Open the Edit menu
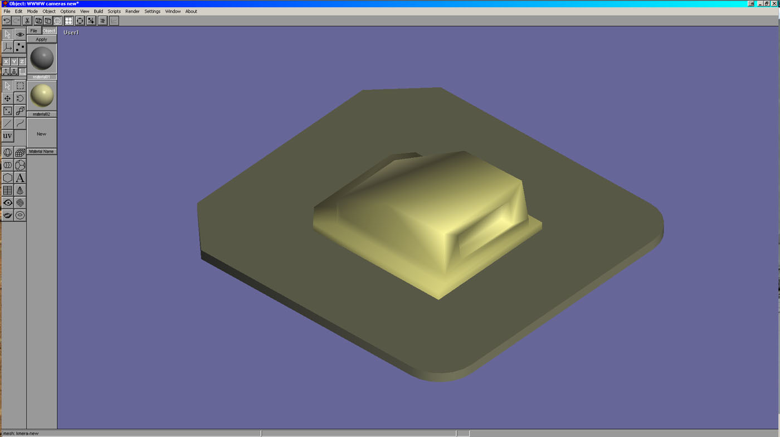 click(18, 11)
